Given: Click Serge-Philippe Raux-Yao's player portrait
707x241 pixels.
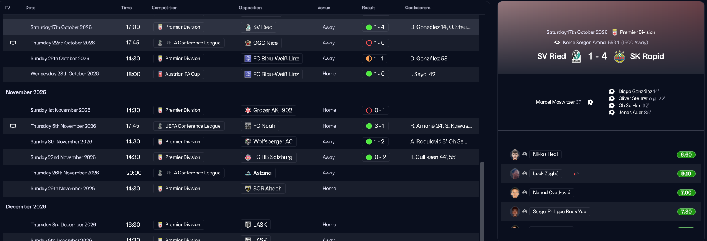Looking at the screenshot, I should tap(515, 212).
